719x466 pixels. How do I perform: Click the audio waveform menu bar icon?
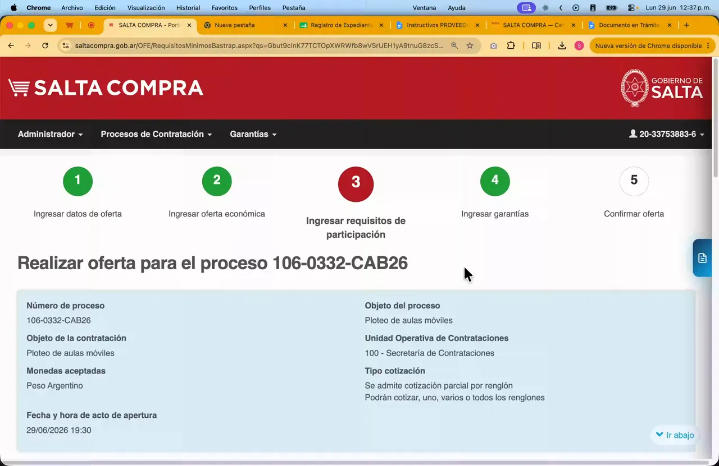(545, 8)
